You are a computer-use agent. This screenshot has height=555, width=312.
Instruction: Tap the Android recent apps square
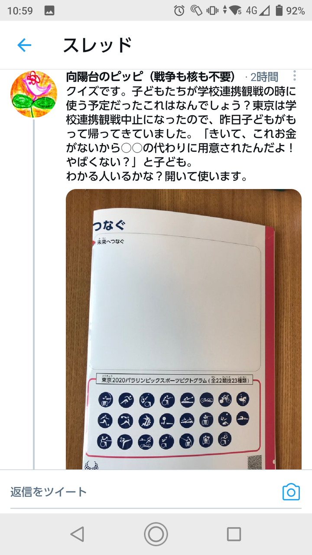[x=234, y=534]
